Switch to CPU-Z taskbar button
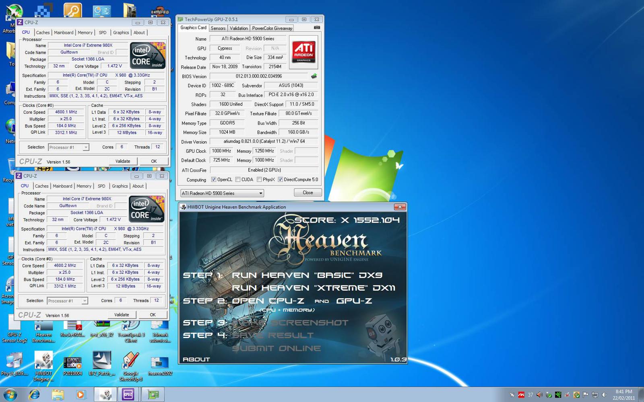 coord(128,394)
